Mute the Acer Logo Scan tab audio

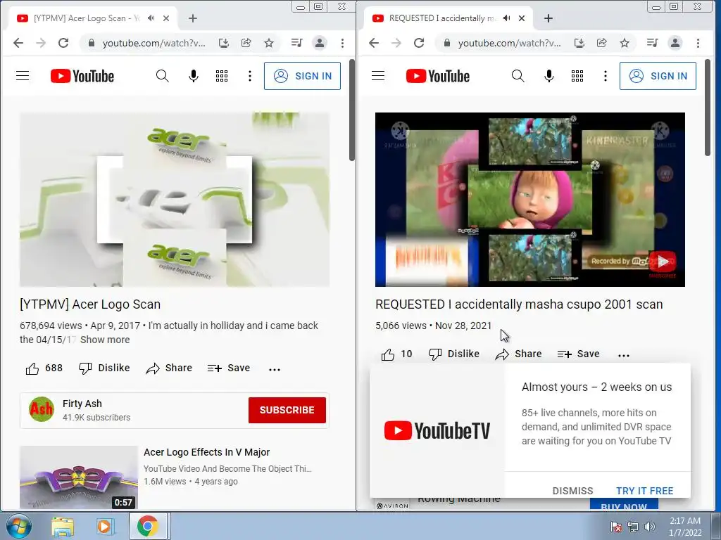[151, 18]
